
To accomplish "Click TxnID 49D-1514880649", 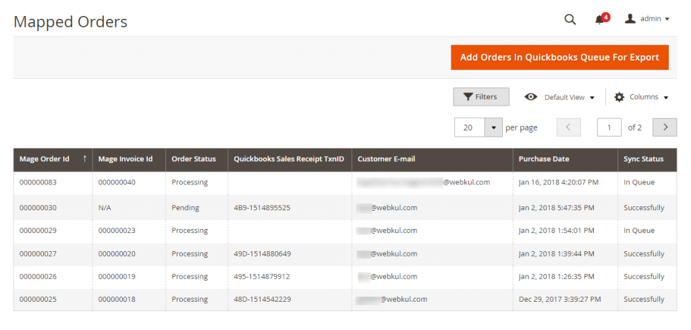I will [262, 254].
